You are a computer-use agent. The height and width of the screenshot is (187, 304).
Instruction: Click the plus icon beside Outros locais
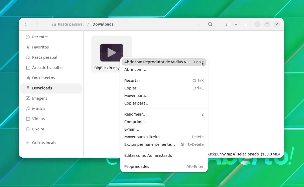[x=28, y=143]
